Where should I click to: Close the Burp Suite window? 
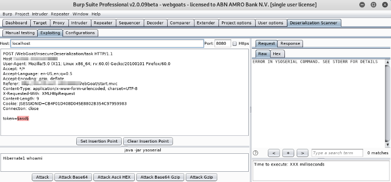tap(385, 5)
